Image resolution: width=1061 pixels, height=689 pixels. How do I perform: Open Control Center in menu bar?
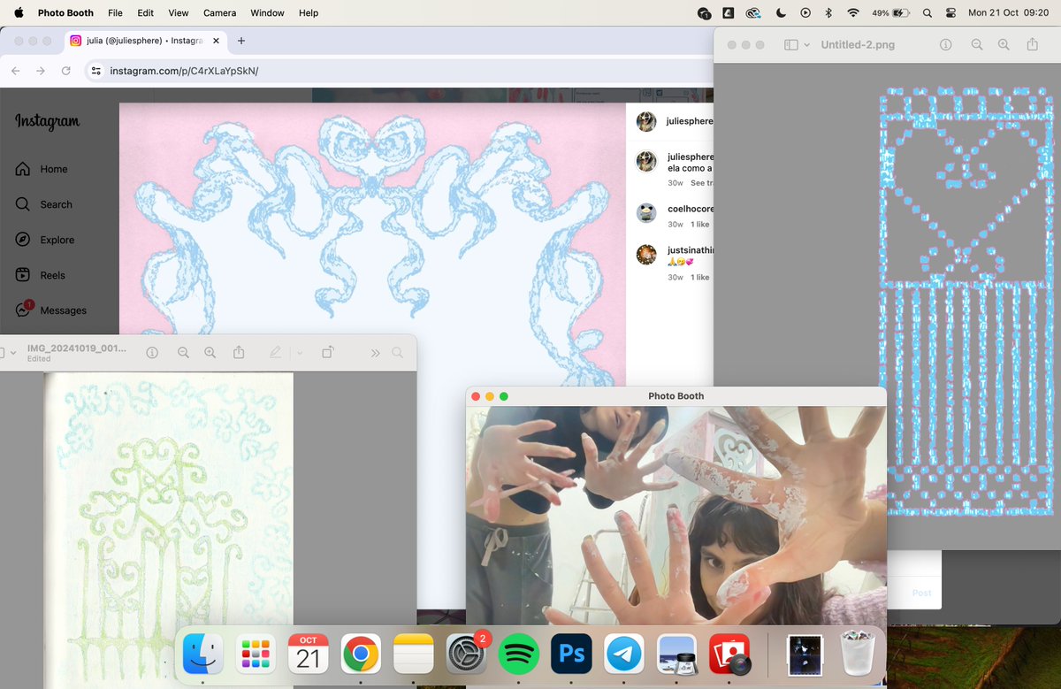(950, 13)
